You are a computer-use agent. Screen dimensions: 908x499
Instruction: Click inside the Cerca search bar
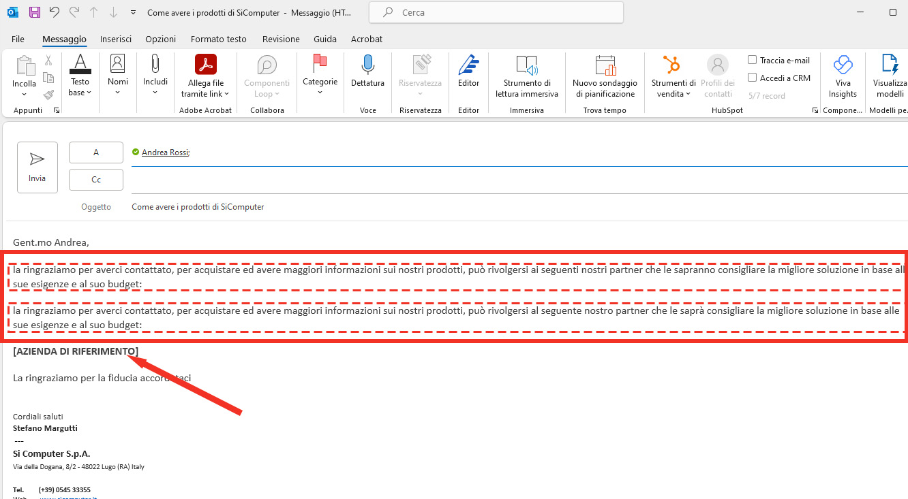(496, 12)
